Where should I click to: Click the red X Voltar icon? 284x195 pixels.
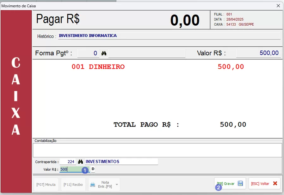275,183
